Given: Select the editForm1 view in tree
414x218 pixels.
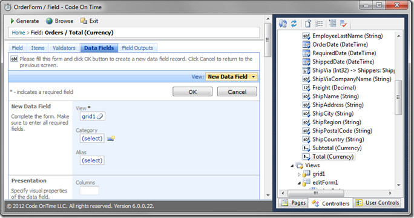Looking at the screenshot, I should pos(325,183).
